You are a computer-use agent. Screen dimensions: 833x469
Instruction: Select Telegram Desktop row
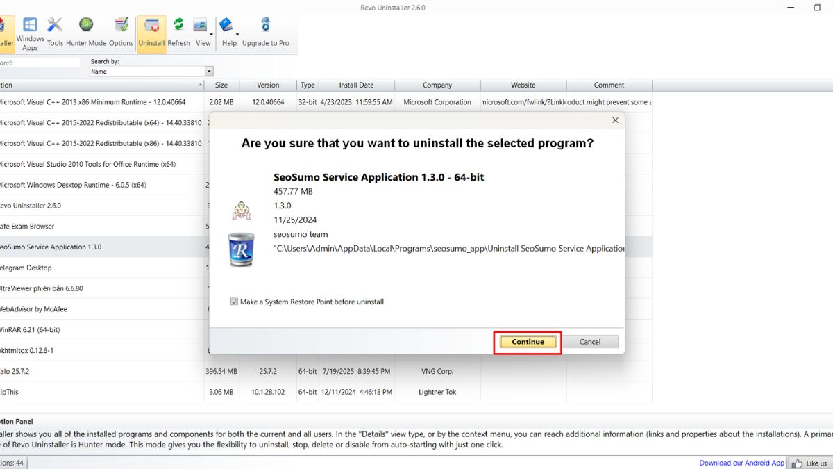pyautogui.click(x=104, y=268)
